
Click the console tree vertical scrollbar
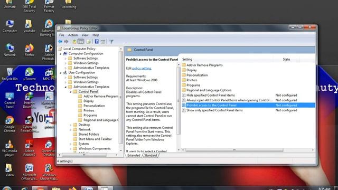(x=121, y=98)
